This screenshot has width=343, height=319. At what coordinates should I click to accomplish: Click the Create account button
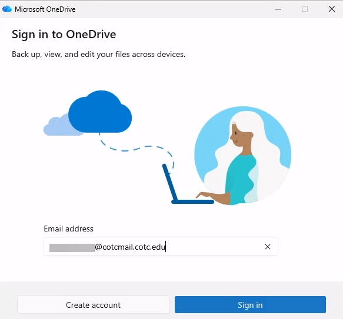coord(93,304)
